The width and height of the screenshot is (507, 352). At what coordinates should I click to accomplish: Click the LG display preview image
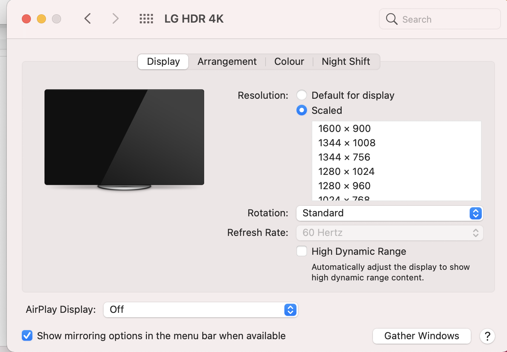pos(124,139)
